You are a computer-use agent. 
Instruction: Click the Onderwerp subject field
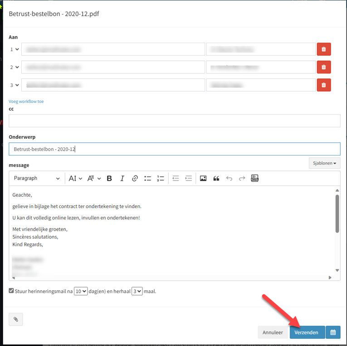(x=174, y=149)
